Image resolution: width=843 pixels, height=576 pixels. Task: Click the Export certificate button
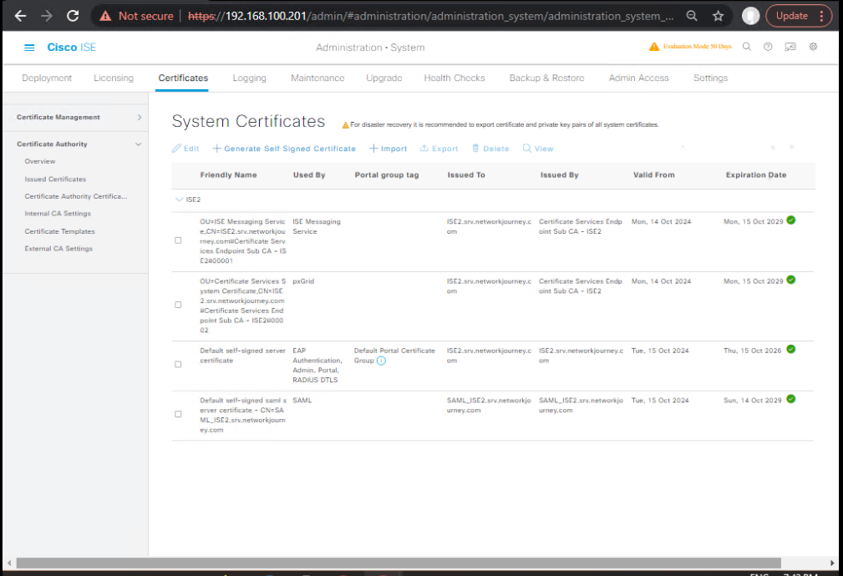point(439,149)
